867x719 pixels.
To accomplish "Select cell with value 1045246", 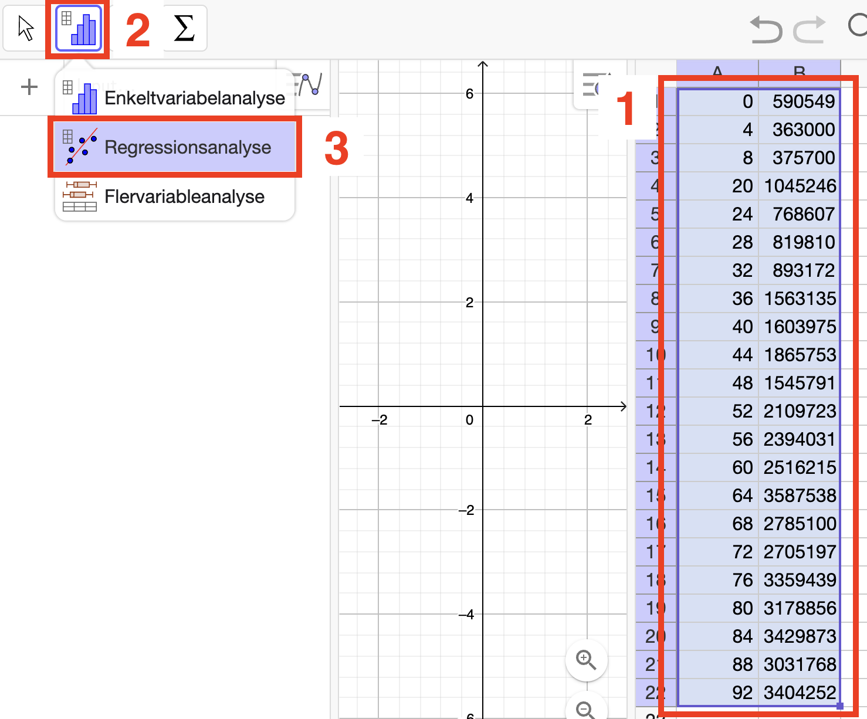I will [x=799, y=186].
